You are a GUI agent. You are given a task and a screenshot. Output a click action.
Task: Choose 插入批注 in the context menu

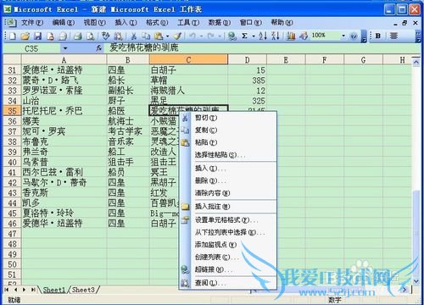[x=228, y=207]
